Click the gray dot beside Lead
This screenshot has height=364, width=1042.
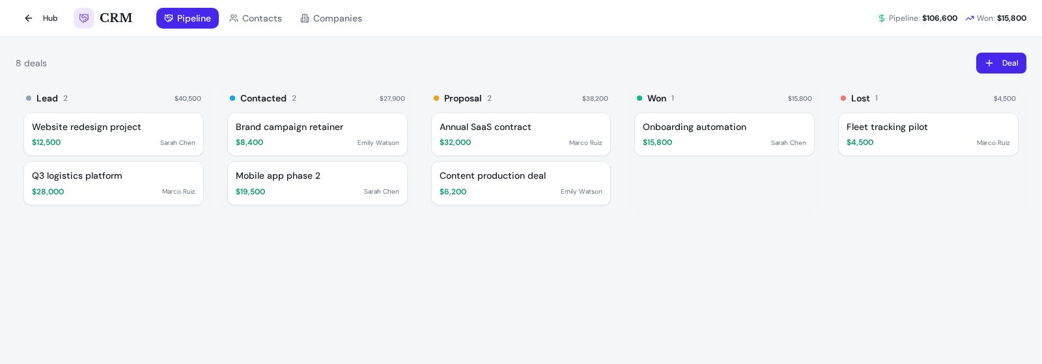tap(29, 98)
